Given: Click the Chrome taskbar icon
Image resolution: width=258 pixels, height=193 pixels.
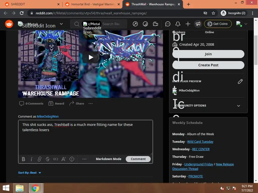Looking at the screenshot, I should point(35,188).
